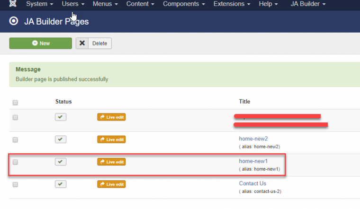Viewport: 360px width, 209px height.
Task: Open the JA Builder dropdown menu
Action: (x=308, y=4)
